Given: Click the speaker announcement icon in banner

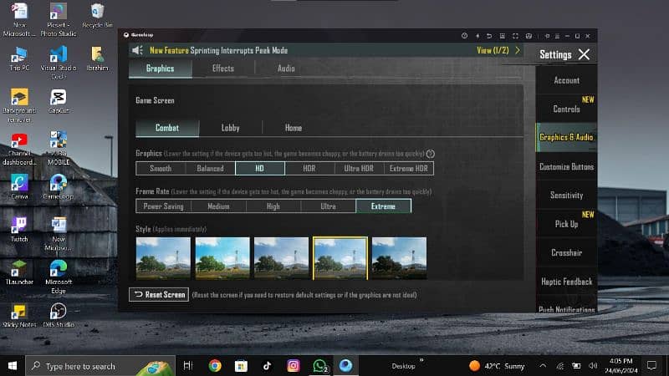Looking at the screenshot, I should tap(139, 51).
